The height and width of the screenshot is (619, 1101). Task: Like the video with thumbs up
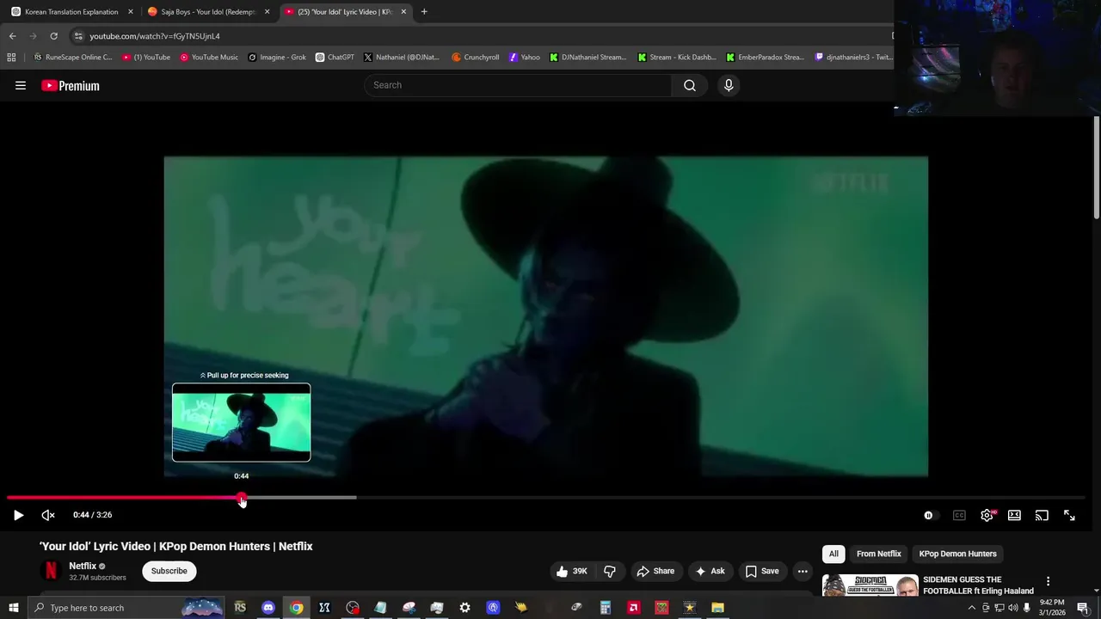coord(572,571)
